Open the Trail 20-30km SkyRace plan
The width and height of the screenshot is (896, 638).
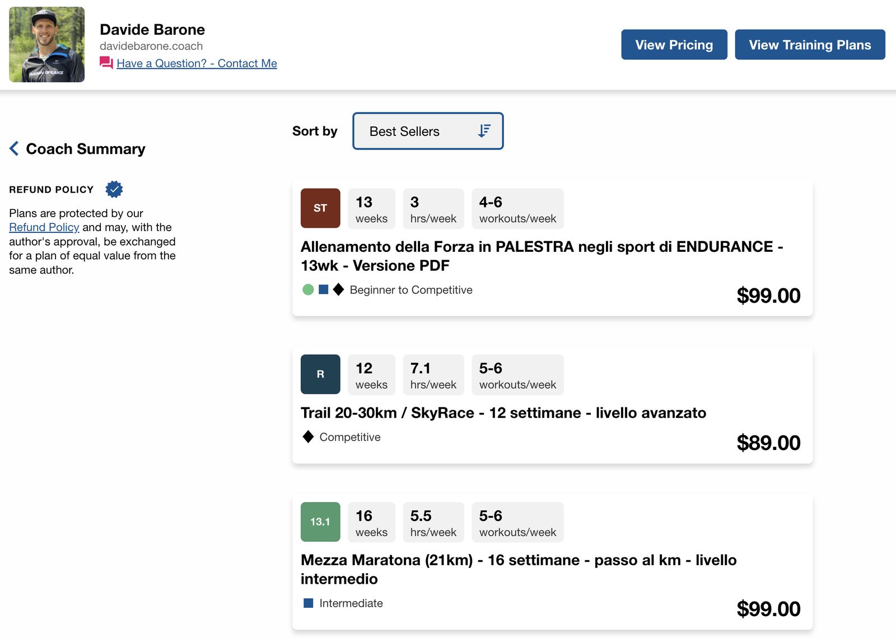[x=503, y=412]
